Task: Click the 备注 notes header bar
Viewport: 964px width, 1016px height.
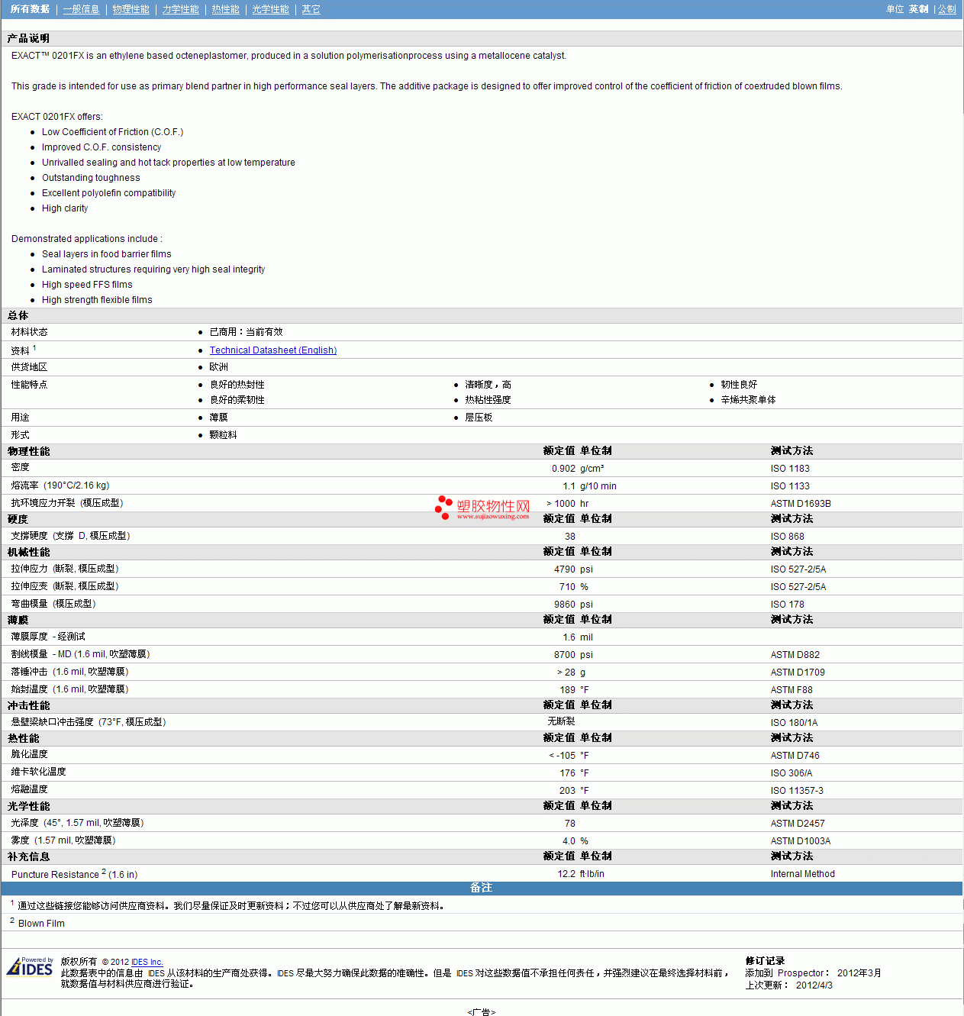Action: coord(482,888)
